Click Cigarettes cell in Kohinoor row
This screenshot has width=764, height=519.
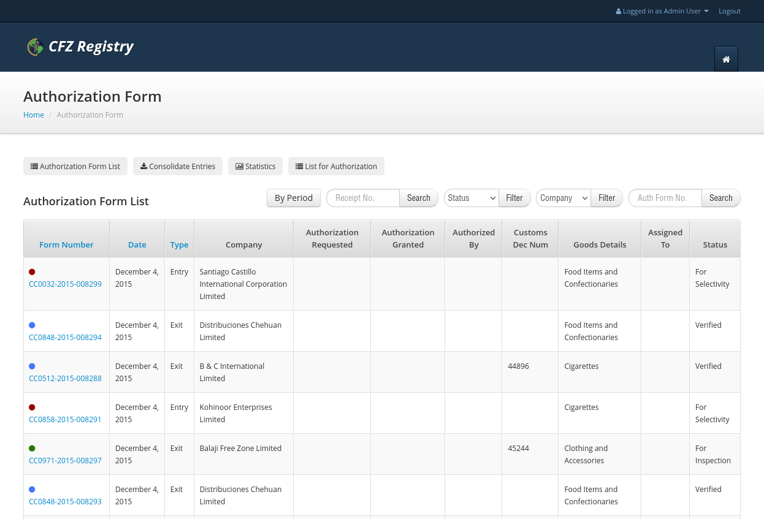click(x=600, y=413)
